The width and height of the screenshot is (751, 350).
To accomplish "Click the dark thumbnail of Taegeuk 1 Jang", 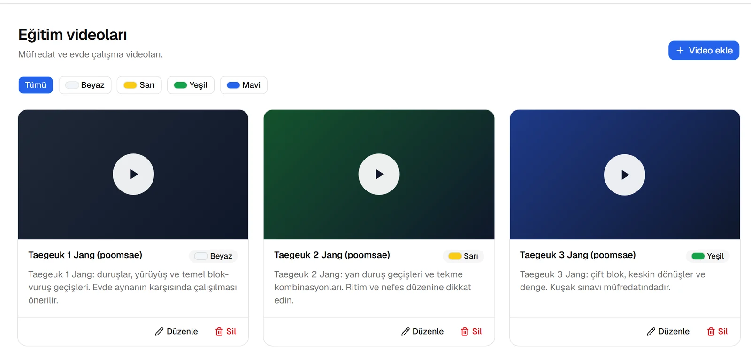I will pos(133,175).
